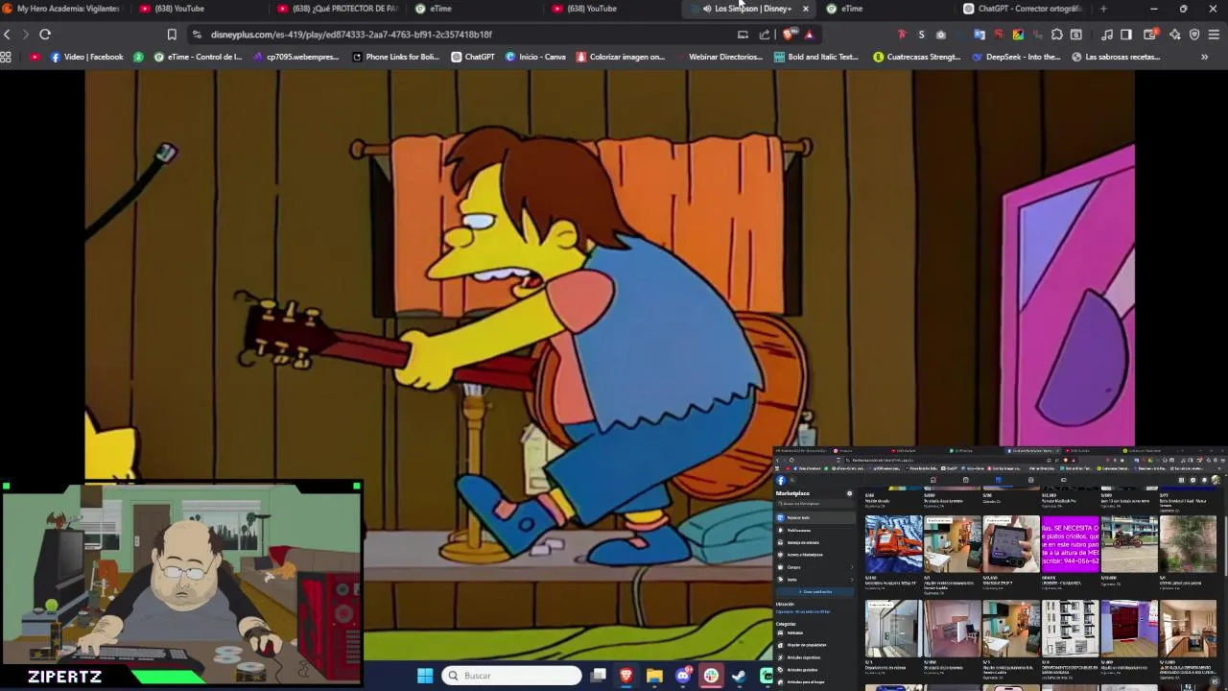Screen dimensions: 1228x691
Task: Open Task View in the taskbar
Action: (598, 676)
